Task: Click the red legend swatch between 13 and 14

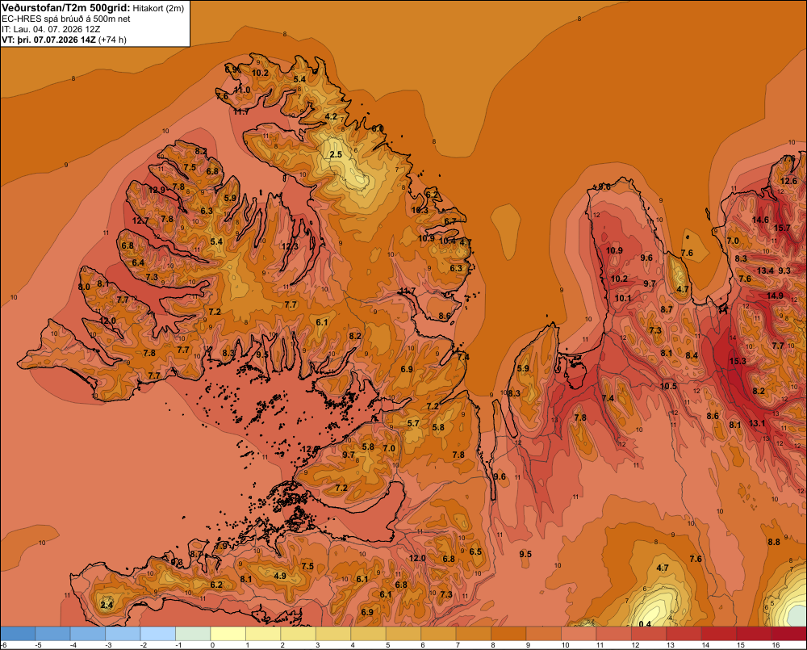Action: [x=684, y=633]
